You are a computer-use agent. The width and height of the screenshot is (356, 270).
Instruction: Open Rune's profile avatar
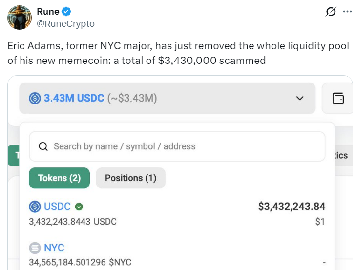click(19, 18)
